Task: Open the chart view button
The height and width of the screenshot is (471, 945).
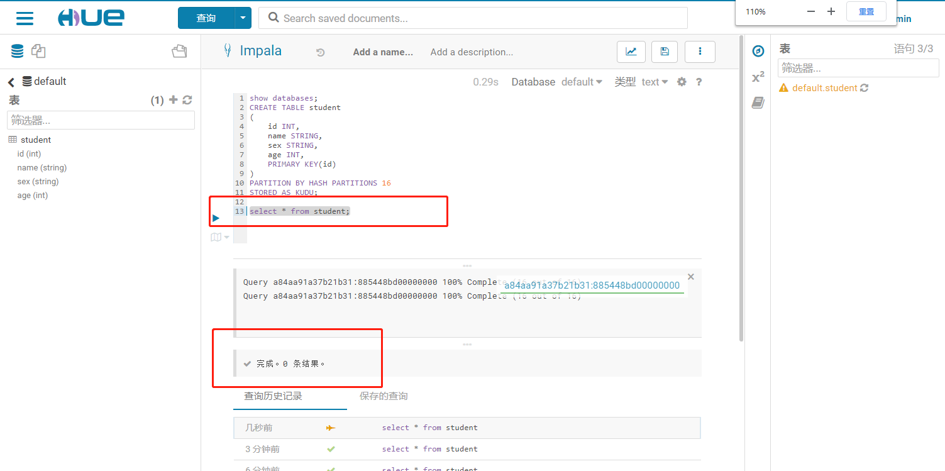Action: click(x=631, y=52)
